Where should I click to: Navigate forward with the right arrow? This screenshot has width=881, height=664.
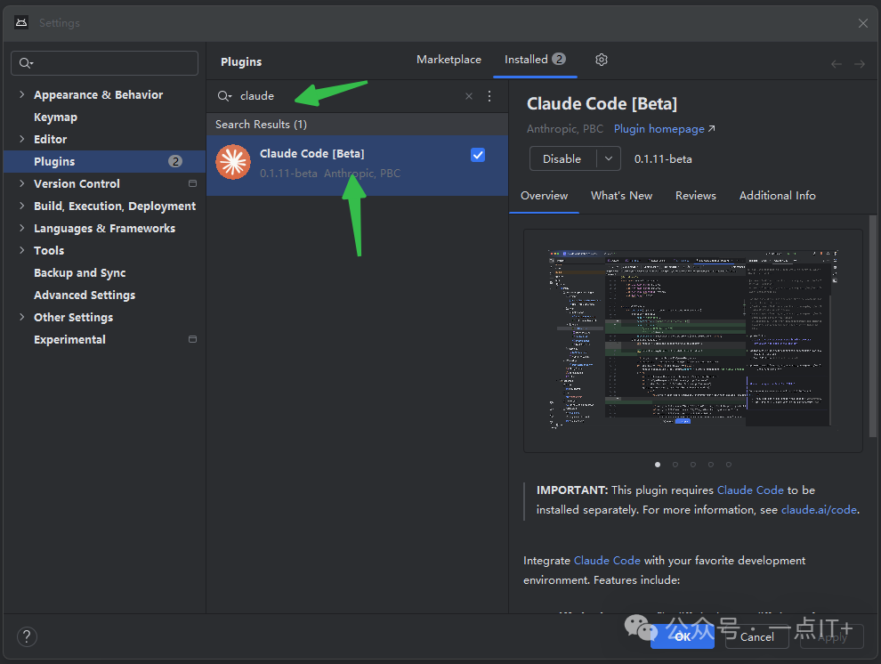(859, 64)
